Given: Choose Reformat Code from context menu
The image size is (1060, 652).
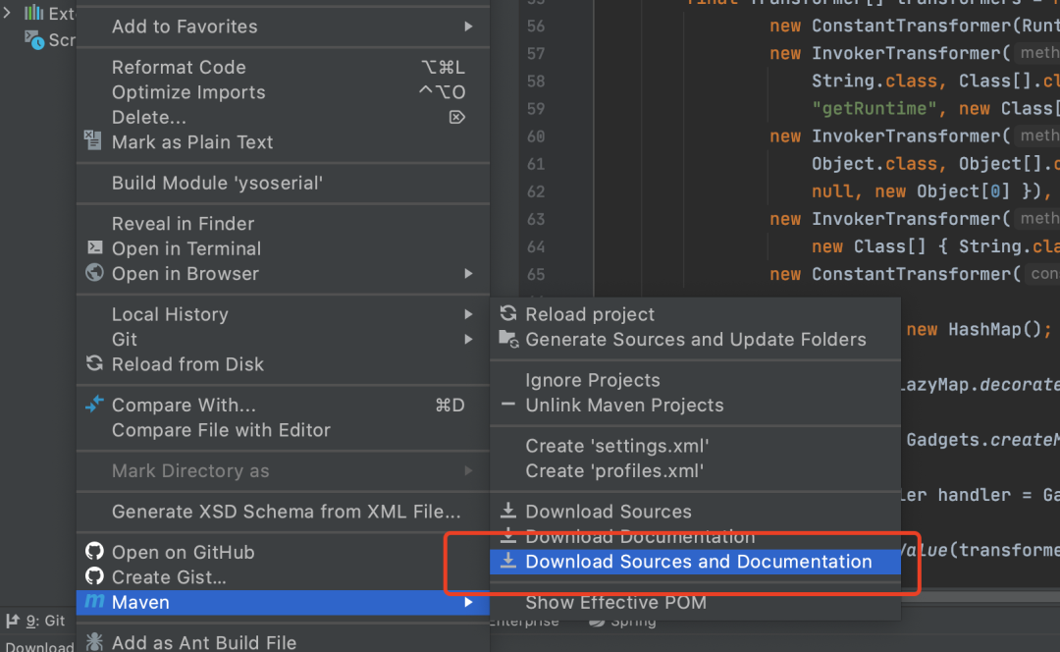Looking at the screenshot, I should (x=179, y=67).
